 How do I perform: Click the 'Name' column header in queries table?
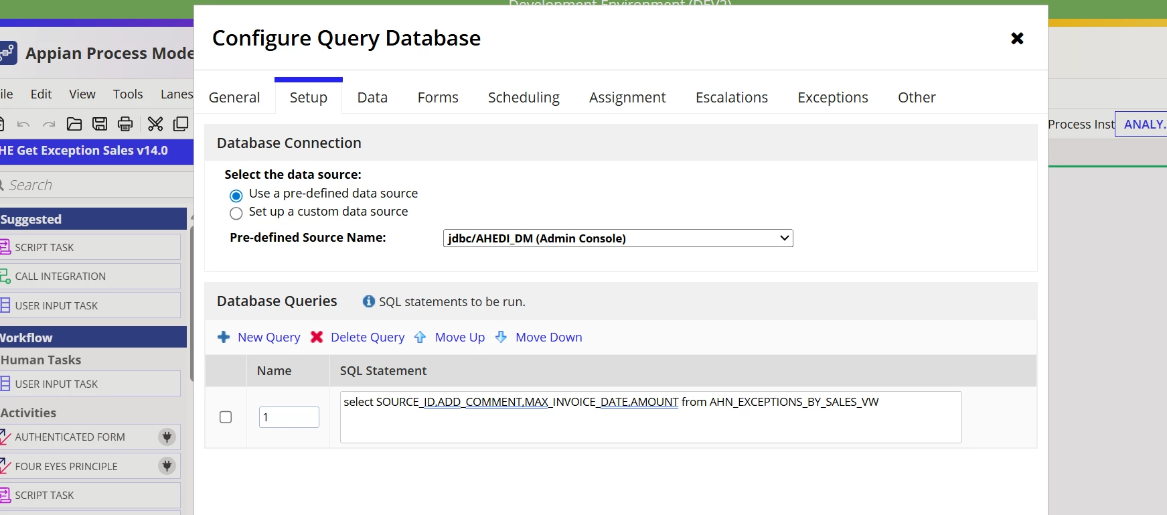coord(275,371)
